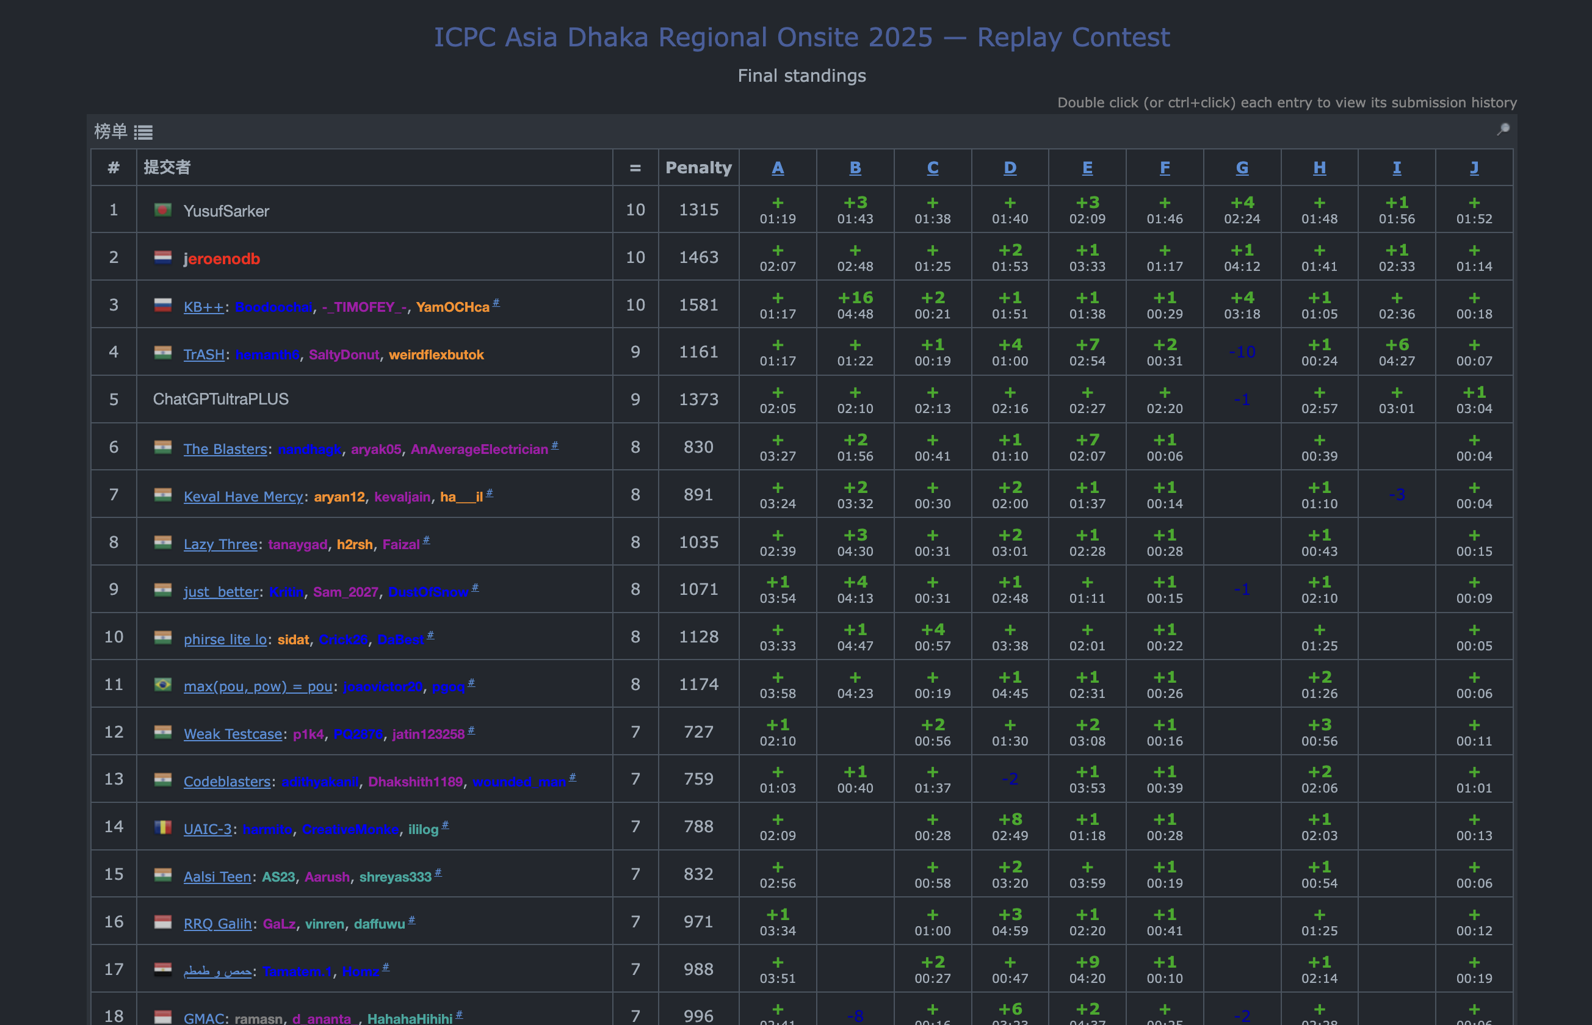
Task: Click the Bangladesh flag next to YusufSarker
Action: [163, 210]
